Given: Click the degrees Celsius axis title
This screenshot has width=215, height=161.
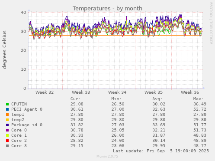Looking at the screenshot, I should [4, 49].
